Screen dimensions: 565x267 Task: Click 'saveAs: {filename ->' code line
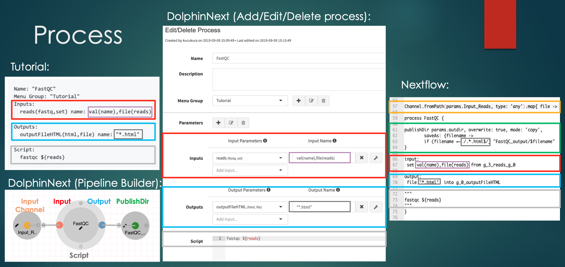point(449,136)
